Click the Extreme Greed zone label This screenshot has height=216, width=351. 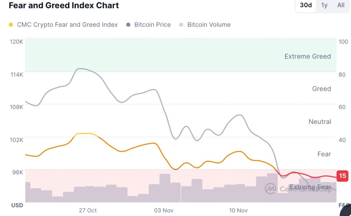tap(307, 56)
